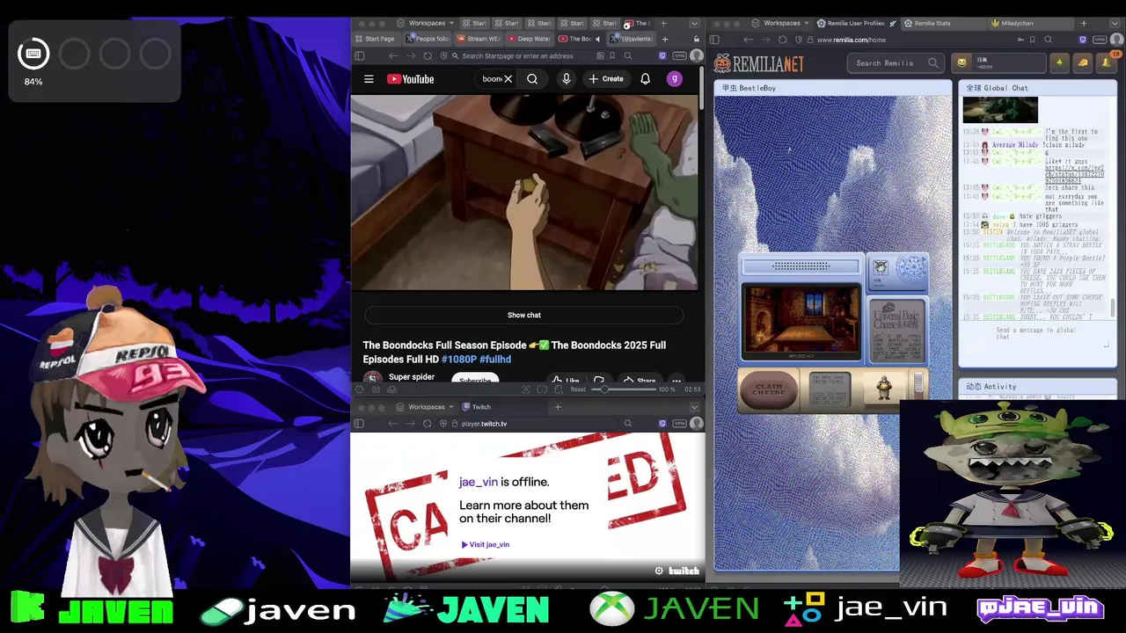1126x633 pixels.
Task: Click Show chat under the video
Action: pos(523,315)
